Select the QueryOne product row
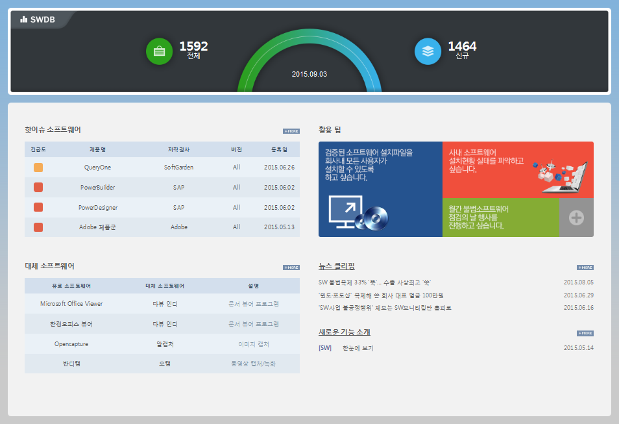This screenshot has height=424, width=619. 162,168
